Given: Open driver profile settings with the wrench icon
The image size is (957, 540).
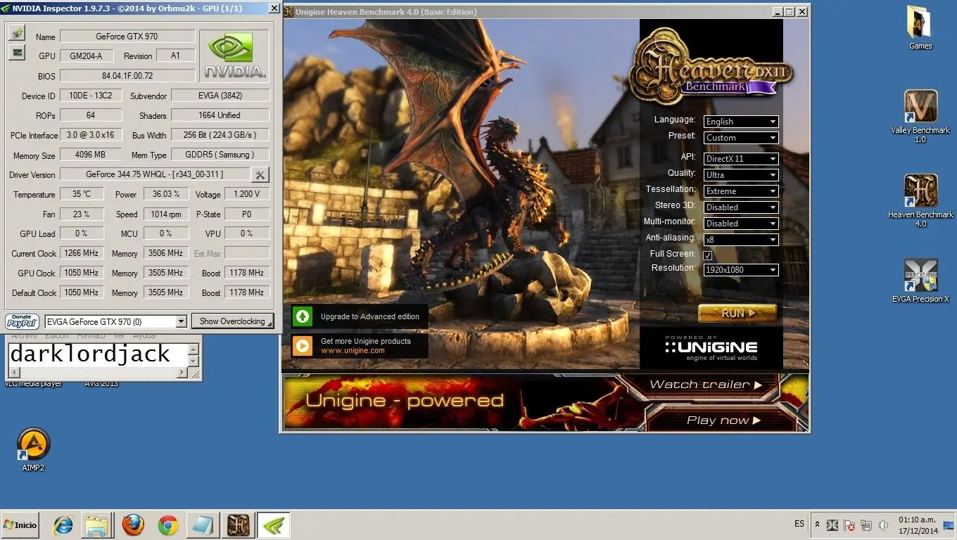Looking at the screenshot, I should (x=260, y=174).
